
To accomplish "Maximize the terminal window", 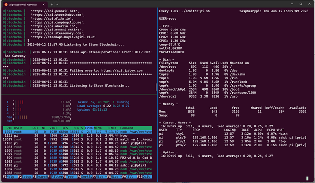I will pyautogui.click(x=301, y=4).
